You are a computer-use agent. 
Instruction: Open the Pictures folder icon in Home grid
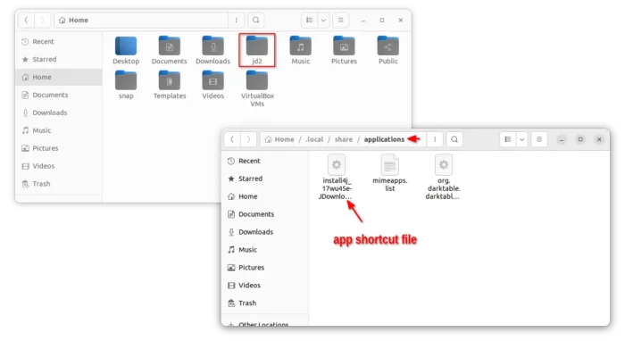coord(344,46)
